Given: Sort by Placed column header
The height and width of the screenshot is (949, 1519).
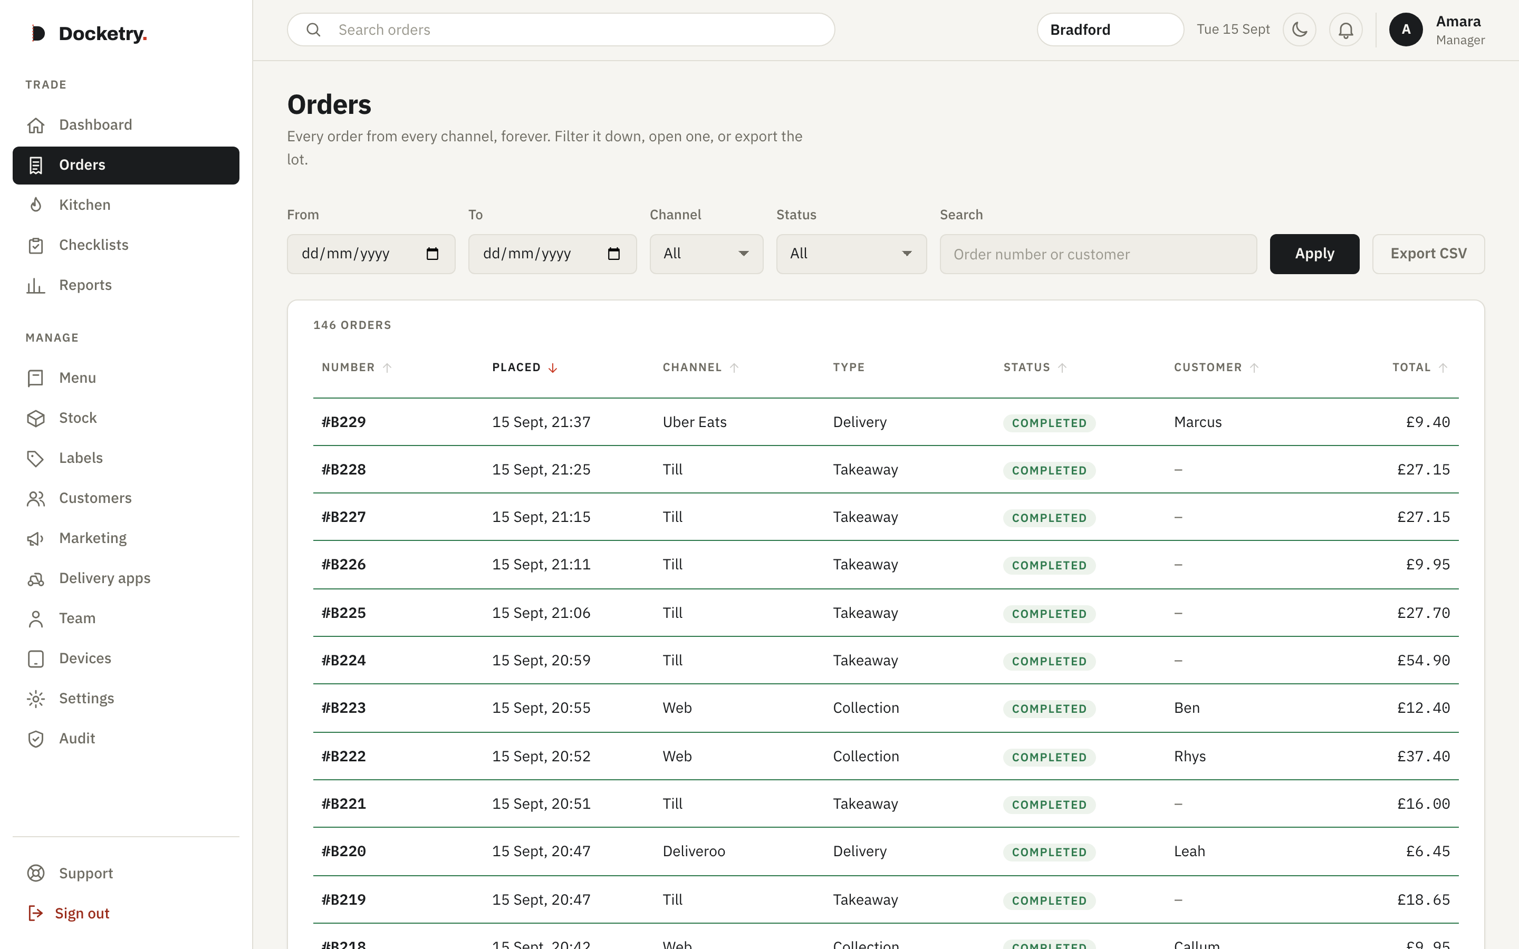Looking at the screenshot, I should [525, 367].
